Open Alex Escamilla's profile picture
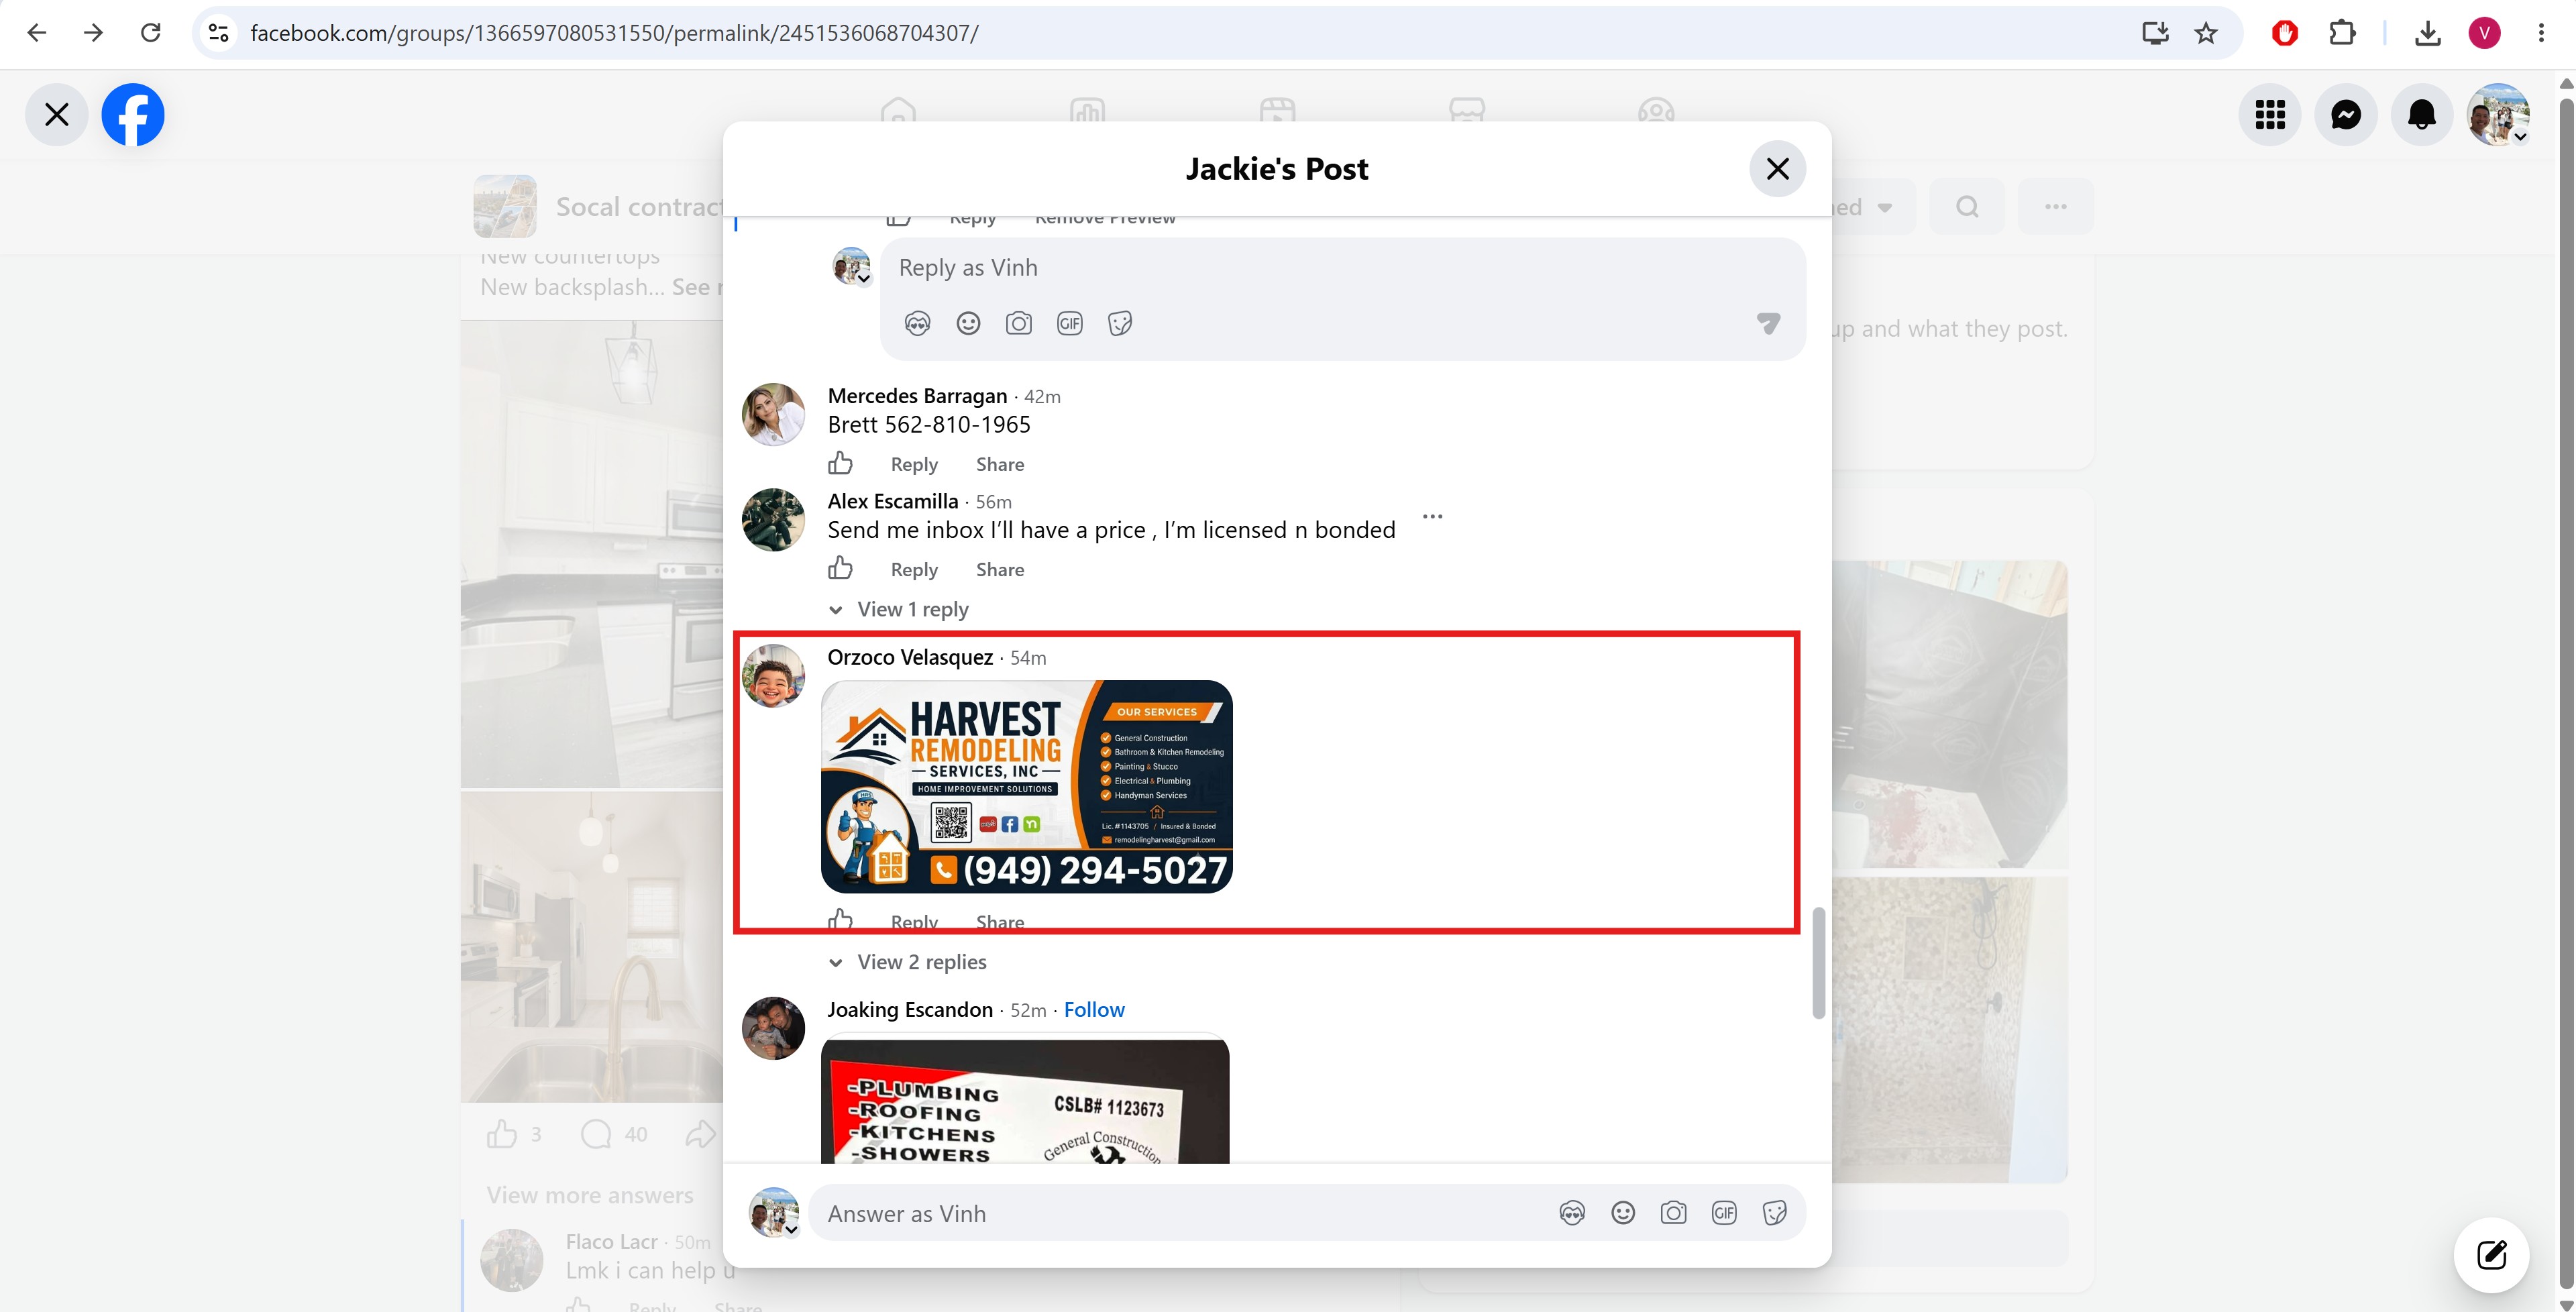The height and width of the screenshot is (1312, 2576). [x=773, y=519]
